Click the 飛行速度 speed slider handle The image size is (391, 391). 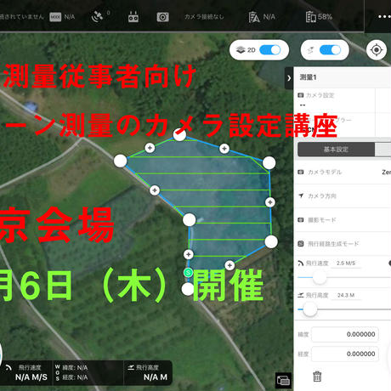coord(320,277)
